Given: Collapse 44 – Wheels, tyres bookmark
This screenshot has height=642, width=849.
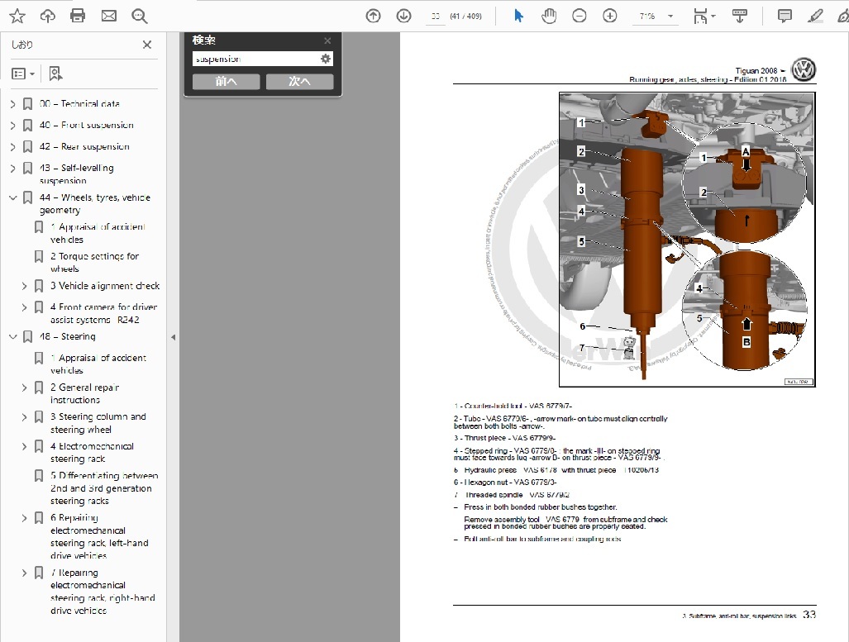Looking at the screenshot, I should (x=13, y=198).
